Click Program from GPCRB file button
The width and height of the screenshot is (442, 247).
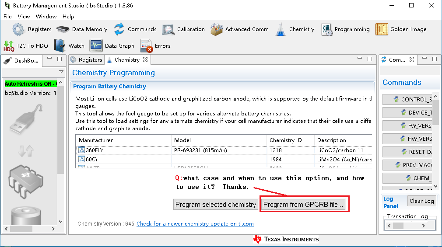(303, 205)
